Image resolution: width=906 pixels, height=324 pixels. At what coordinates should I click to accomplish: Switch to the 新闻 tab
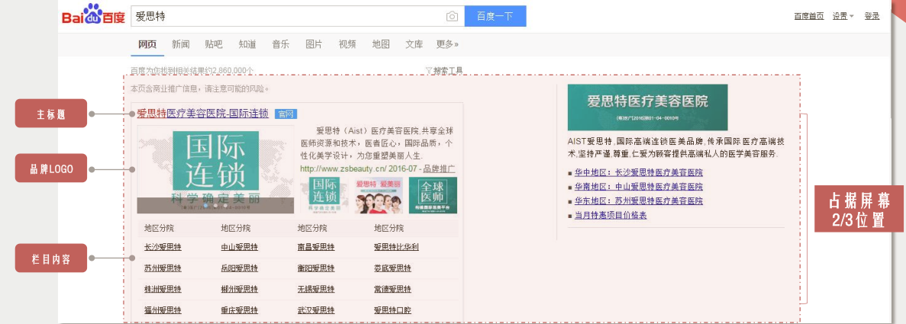pos(181,44)
